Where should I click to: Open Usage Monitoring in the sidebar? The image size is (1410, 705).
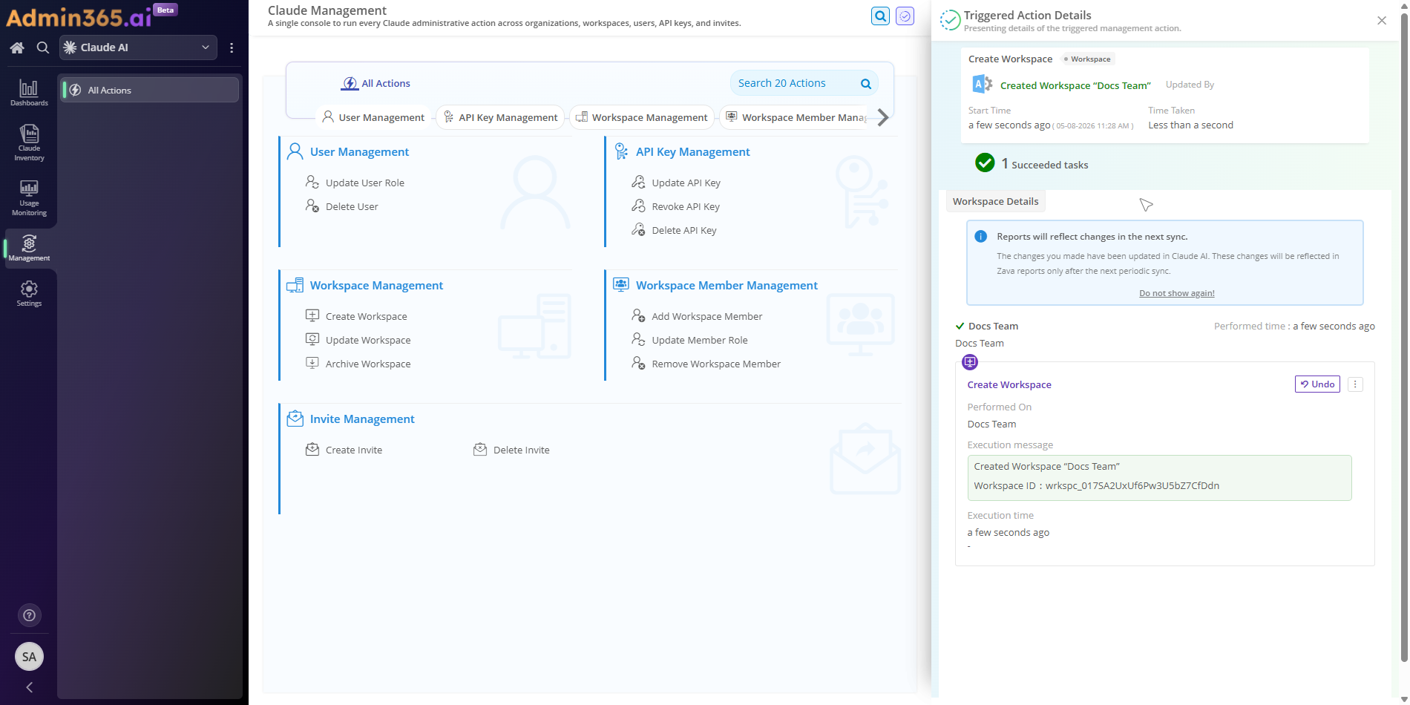pos(29,197)
